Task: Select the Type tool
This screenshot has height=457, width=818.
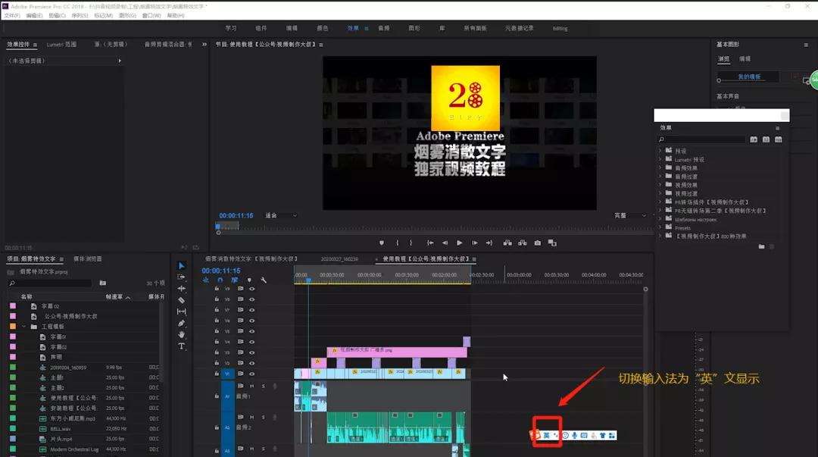Action: [x=182, y=346]
